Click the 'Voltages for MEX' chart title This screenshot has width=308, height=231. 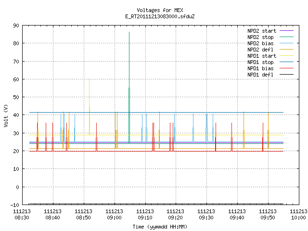(x=160, y=10)
